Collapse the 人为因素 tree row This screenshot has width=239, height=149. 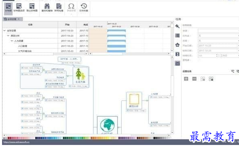click(12, 41)
